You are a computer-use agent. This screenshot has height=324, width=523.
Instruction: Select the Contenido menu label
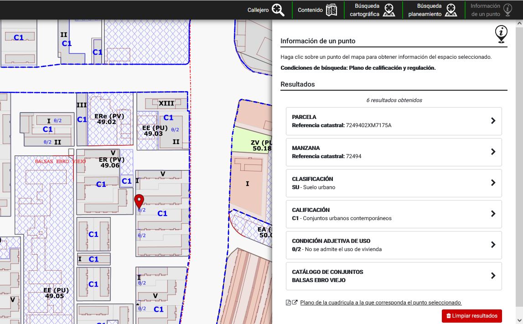click(x=310, y=10)
